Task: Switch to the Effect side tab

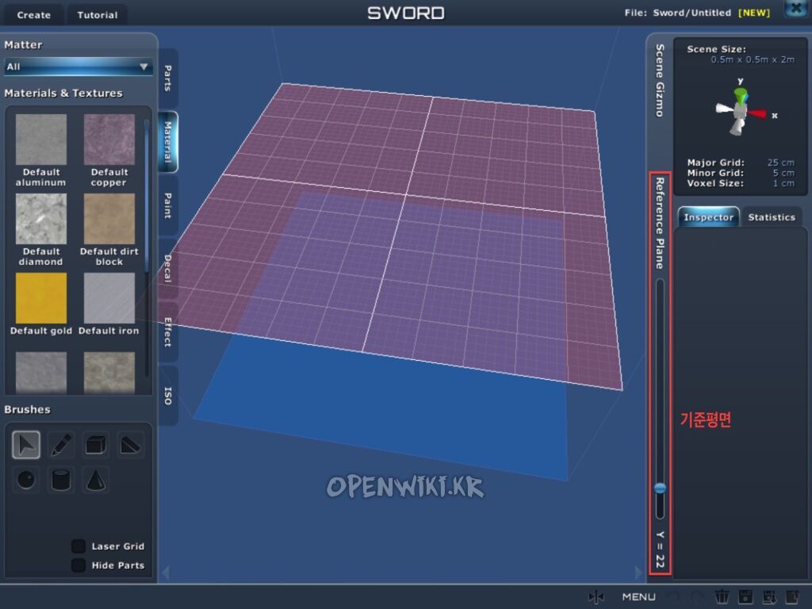Action: pos(168,332)
